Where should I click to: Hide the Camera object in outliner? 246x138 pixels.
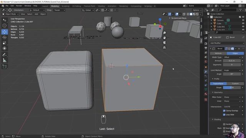tap(243, 20)
